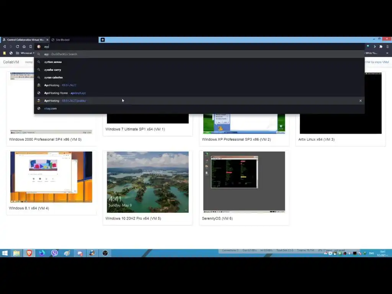This screenshot has width=392, height=294.
Task: Click the 'Windows 8.1 x64 (VM 4)' label
Action: coord(29,208)
